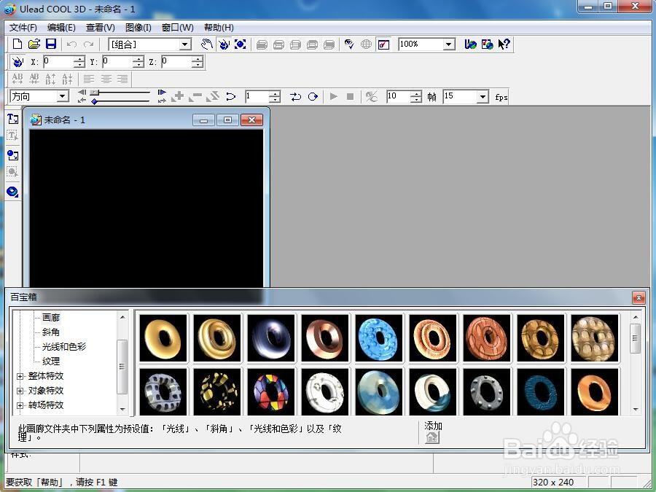The width and height of the screenshot is (656, 492).
Task: Click the Edit text tool
Action: coord(12,136)
